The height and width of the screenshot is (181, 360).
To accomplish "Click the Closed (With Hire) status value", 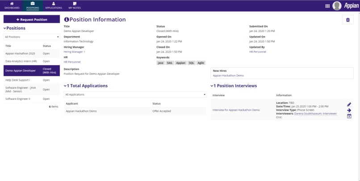I will point(167,31).
